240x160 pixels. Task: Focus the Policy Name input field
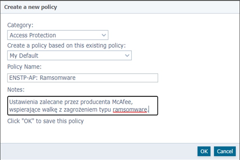pos(82,78)
